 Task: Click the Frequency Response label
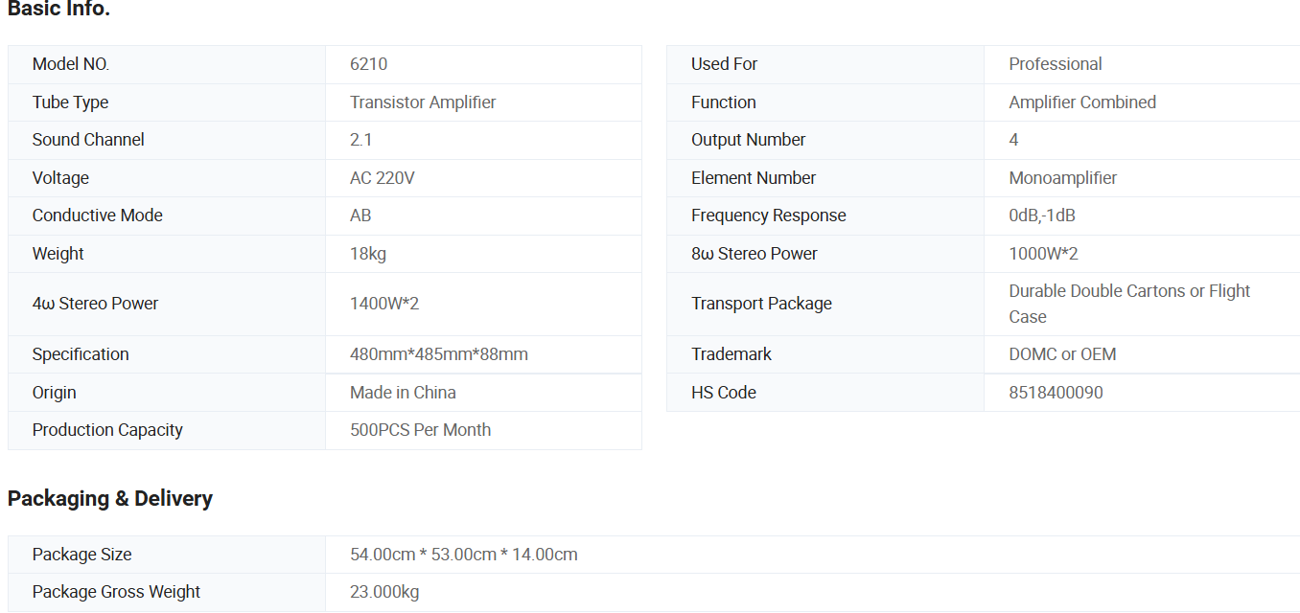[x=768, y=216]
